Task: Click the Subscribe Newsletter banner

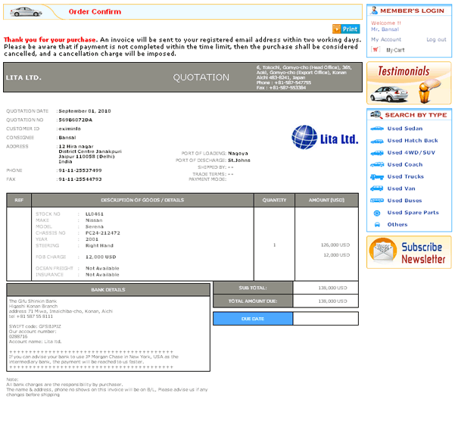Action: coord(409,253)
